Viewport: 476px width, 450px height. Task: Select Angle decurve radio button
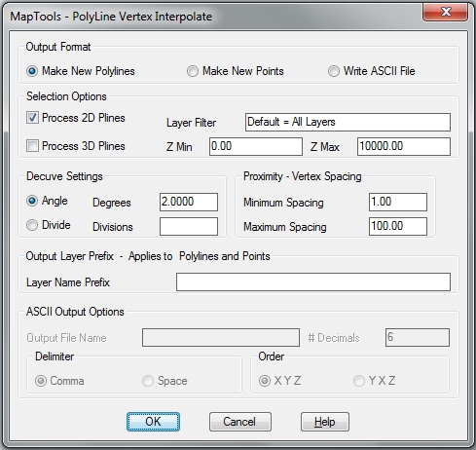pos(32,201)
